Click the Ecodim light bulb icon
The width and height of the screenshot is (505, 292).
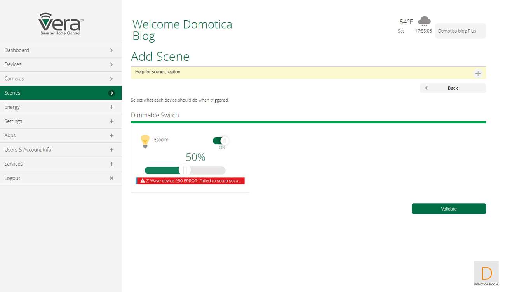[145, 141]
